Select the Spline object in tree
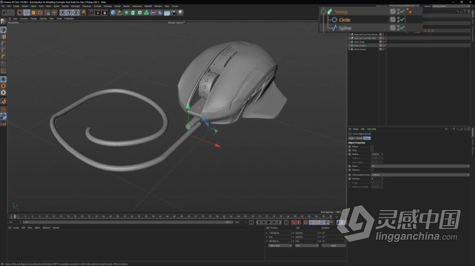 tap(345, 28)
